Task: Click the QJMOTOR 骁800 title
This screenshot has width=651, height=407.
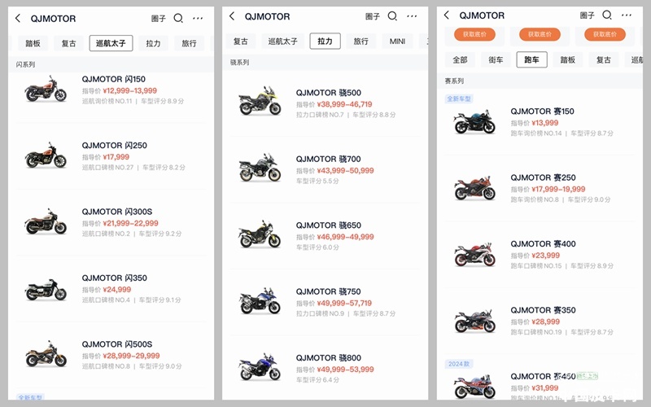Action: point(329,357)
